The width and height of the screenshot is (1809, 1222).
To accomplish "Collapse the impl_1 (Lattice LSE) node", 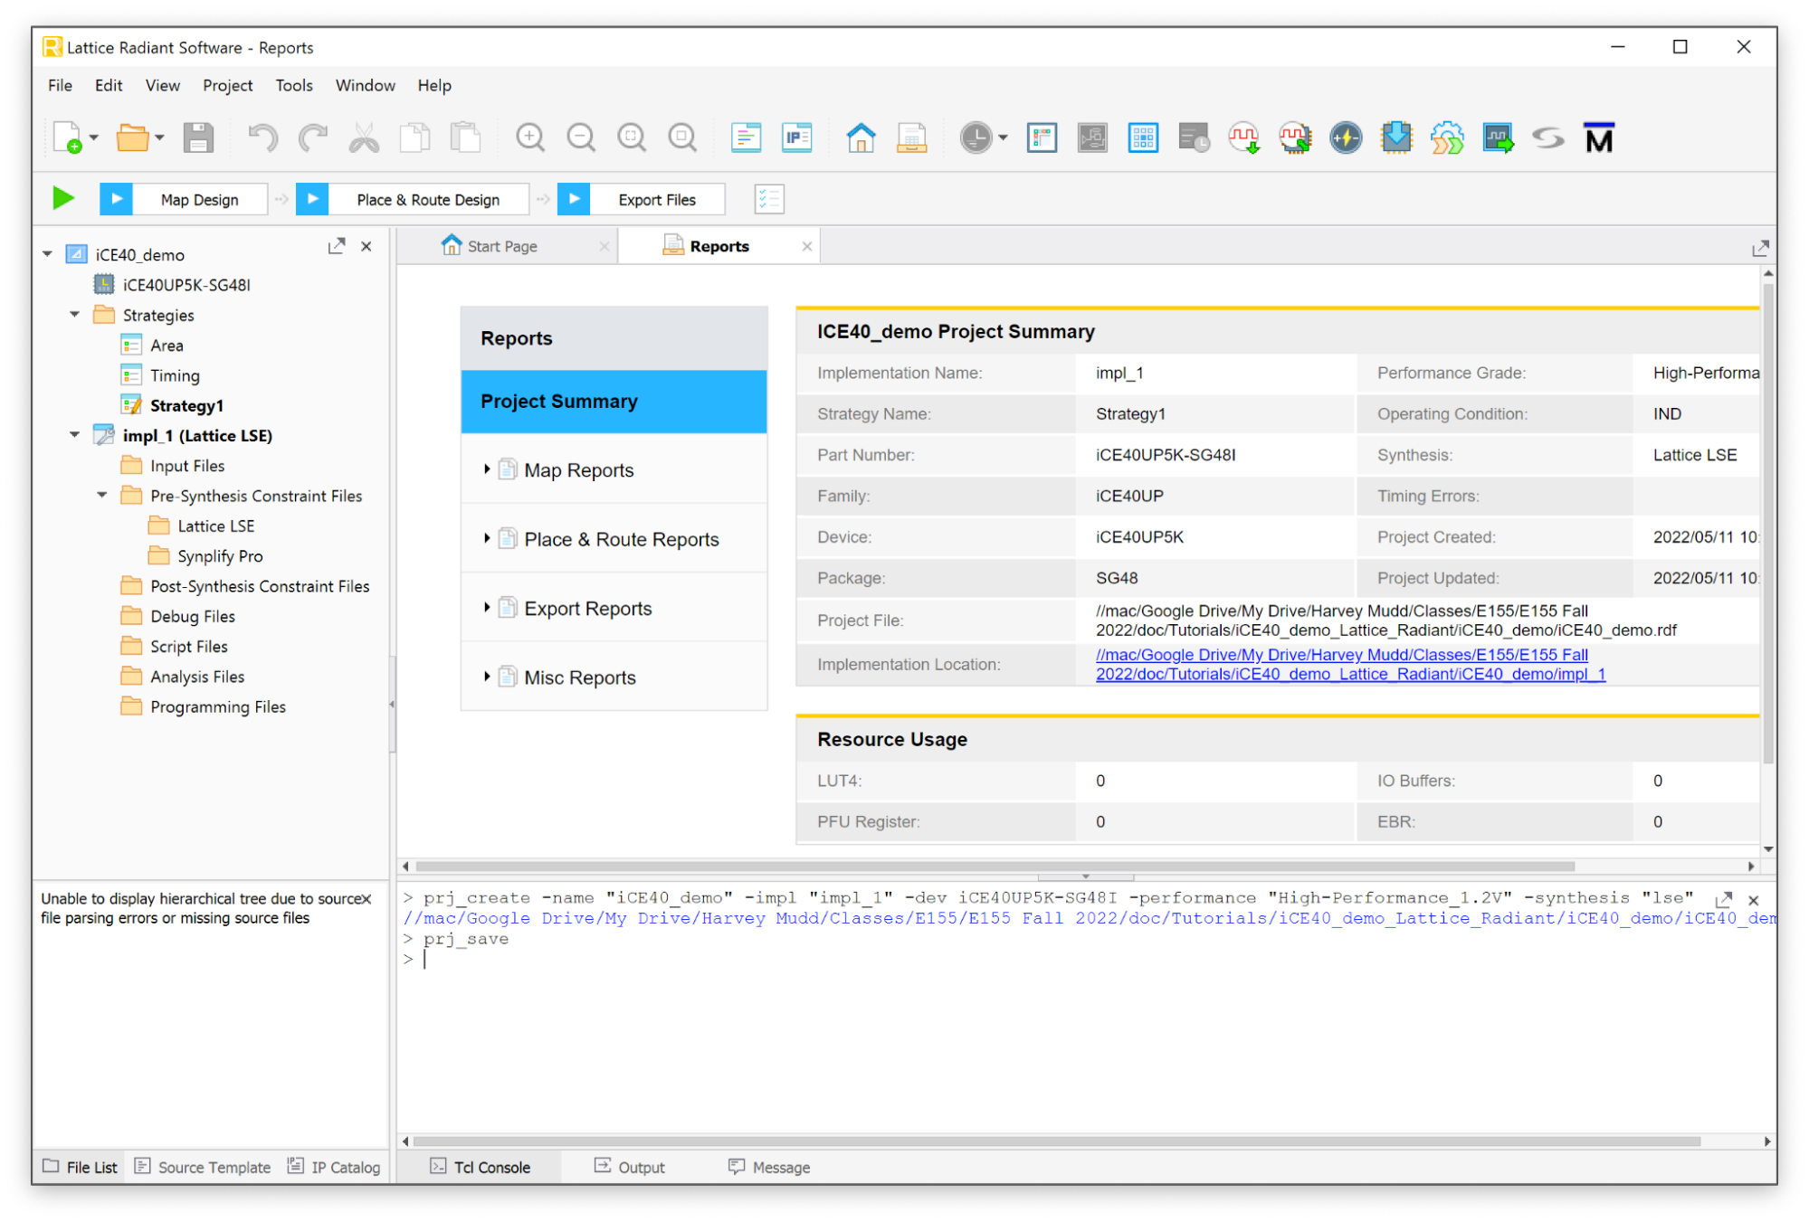I will (x=75, y=435).
